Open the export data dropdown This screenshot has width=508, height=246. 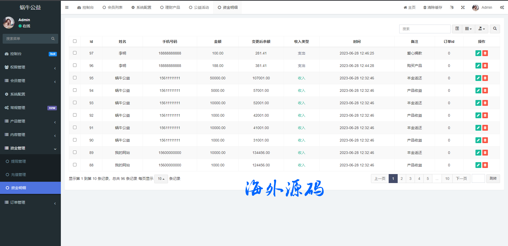click(x=482, y=29)
